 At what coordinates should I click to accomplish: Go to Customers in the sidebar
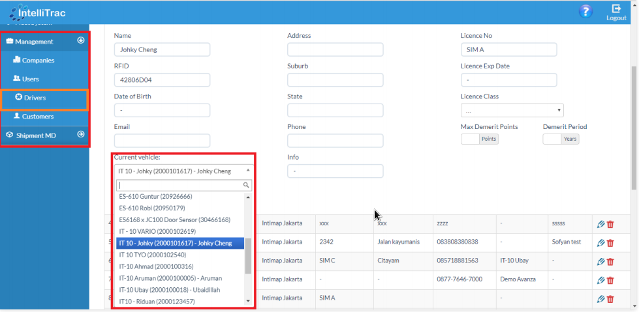click(x=37, y=117)
